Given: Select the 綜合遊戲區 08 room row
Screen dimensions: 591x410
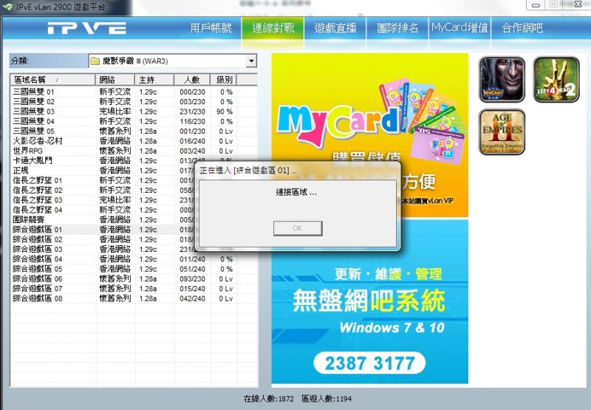Looking at the screenshot, I should pyautogui.click(x=134, y=298).
